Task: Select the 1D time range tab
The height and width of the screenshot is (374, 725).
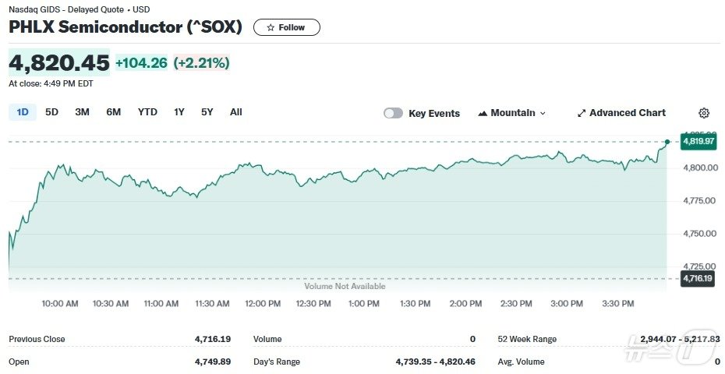Action: point(23,112)
